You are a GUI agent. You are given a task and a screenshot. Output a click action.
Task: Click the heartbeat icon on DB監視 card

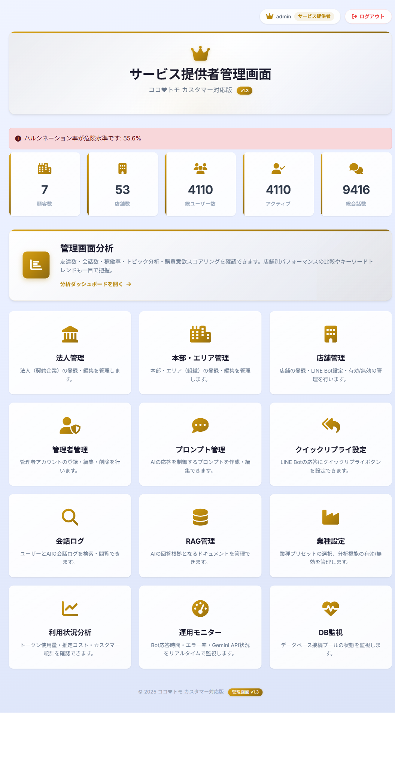point(331,609)
